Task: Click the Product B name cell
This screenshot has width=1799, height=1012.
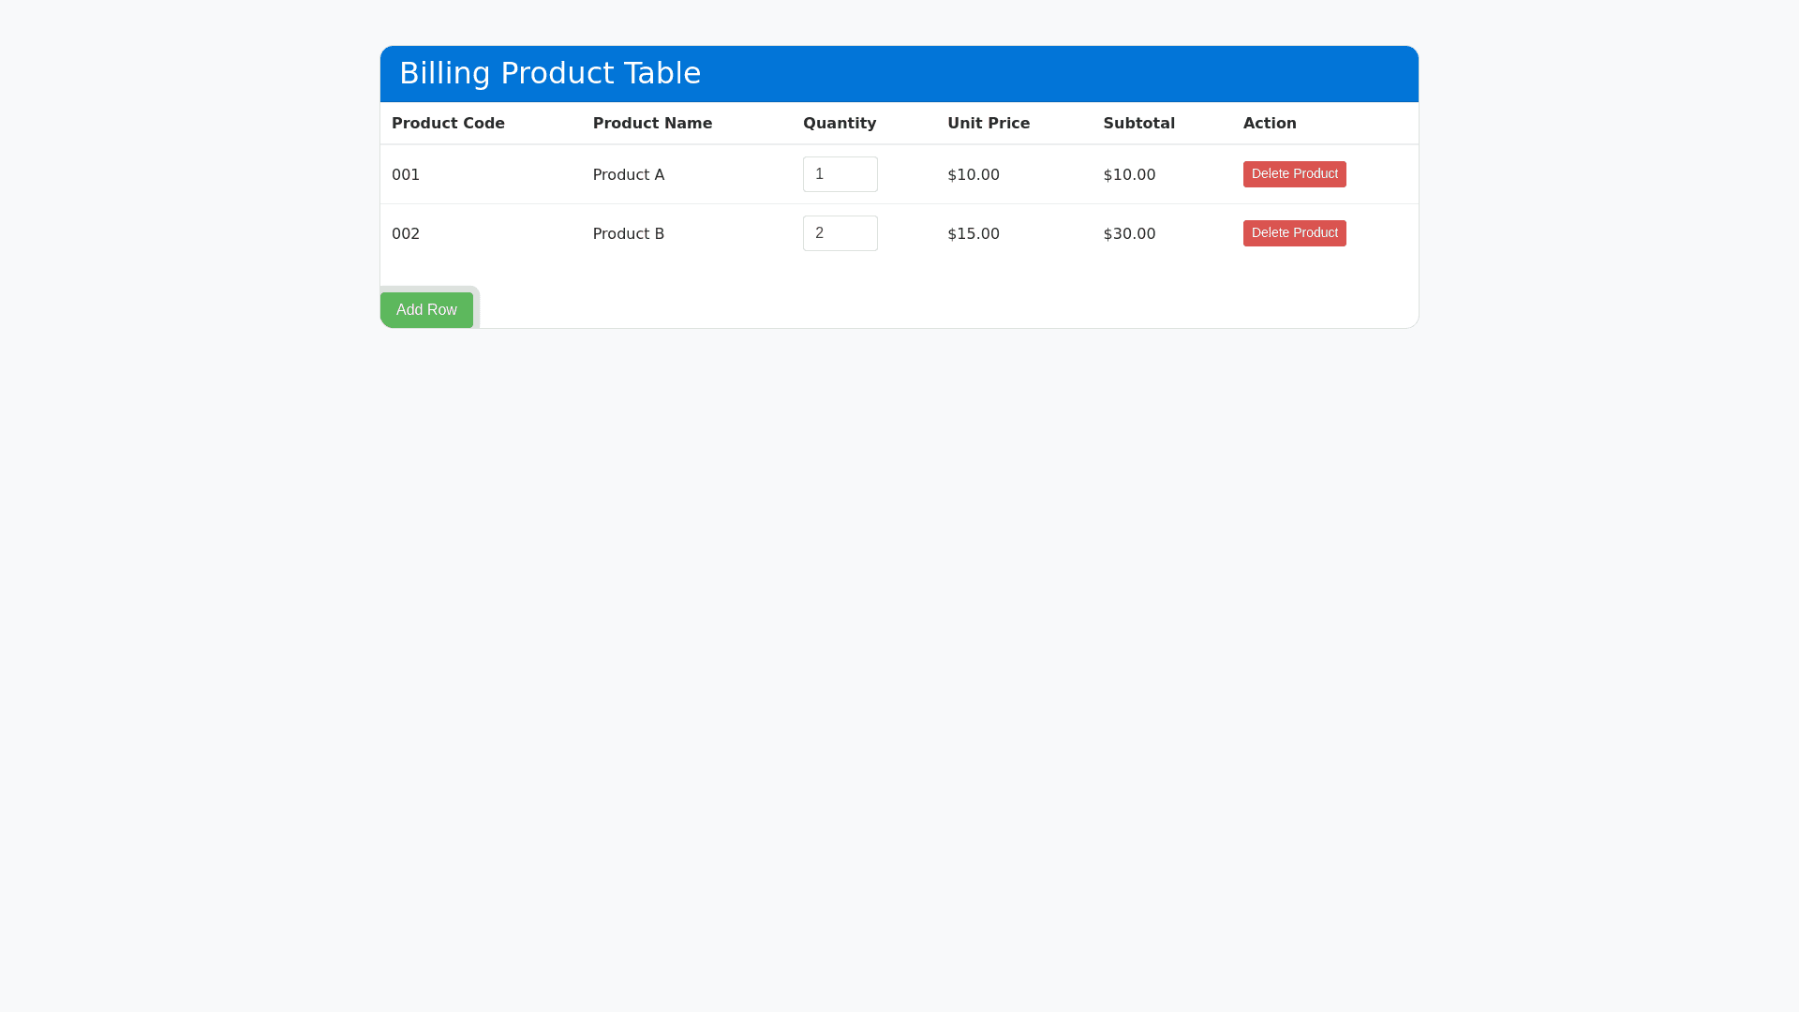Action: (629, 234)
